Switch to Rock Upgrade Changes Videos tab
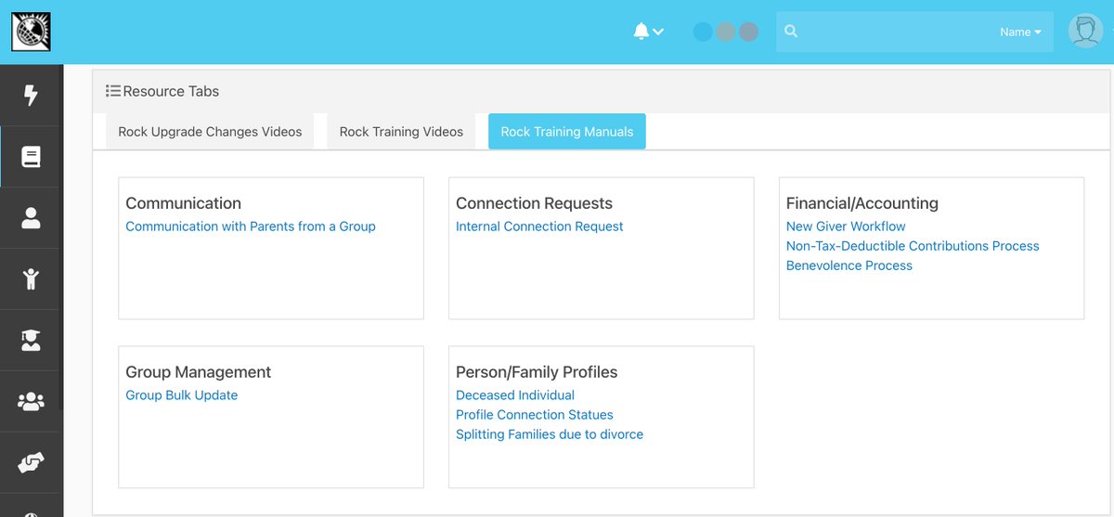Viewport: 1114px width, 517px height. [210, 132]
